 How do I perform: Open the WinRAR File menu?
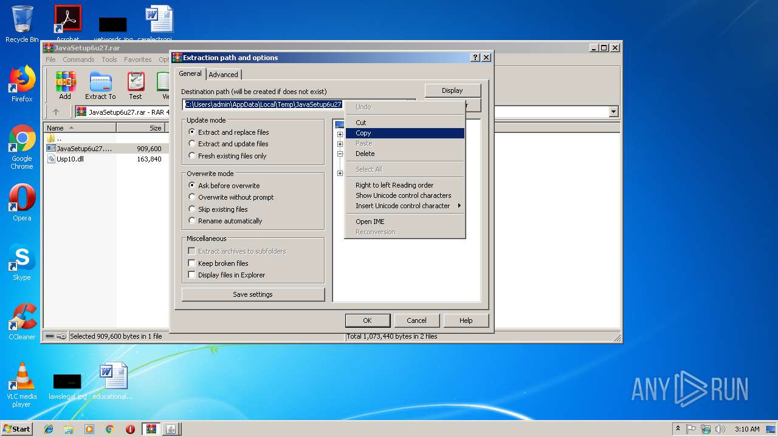pyautogui.click(x=50, y=59)
